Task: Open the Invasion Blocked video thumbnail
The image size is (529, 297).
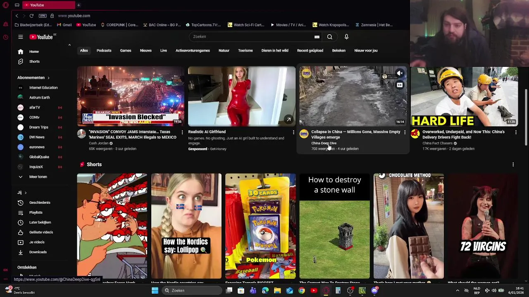Action: point(131,96)
